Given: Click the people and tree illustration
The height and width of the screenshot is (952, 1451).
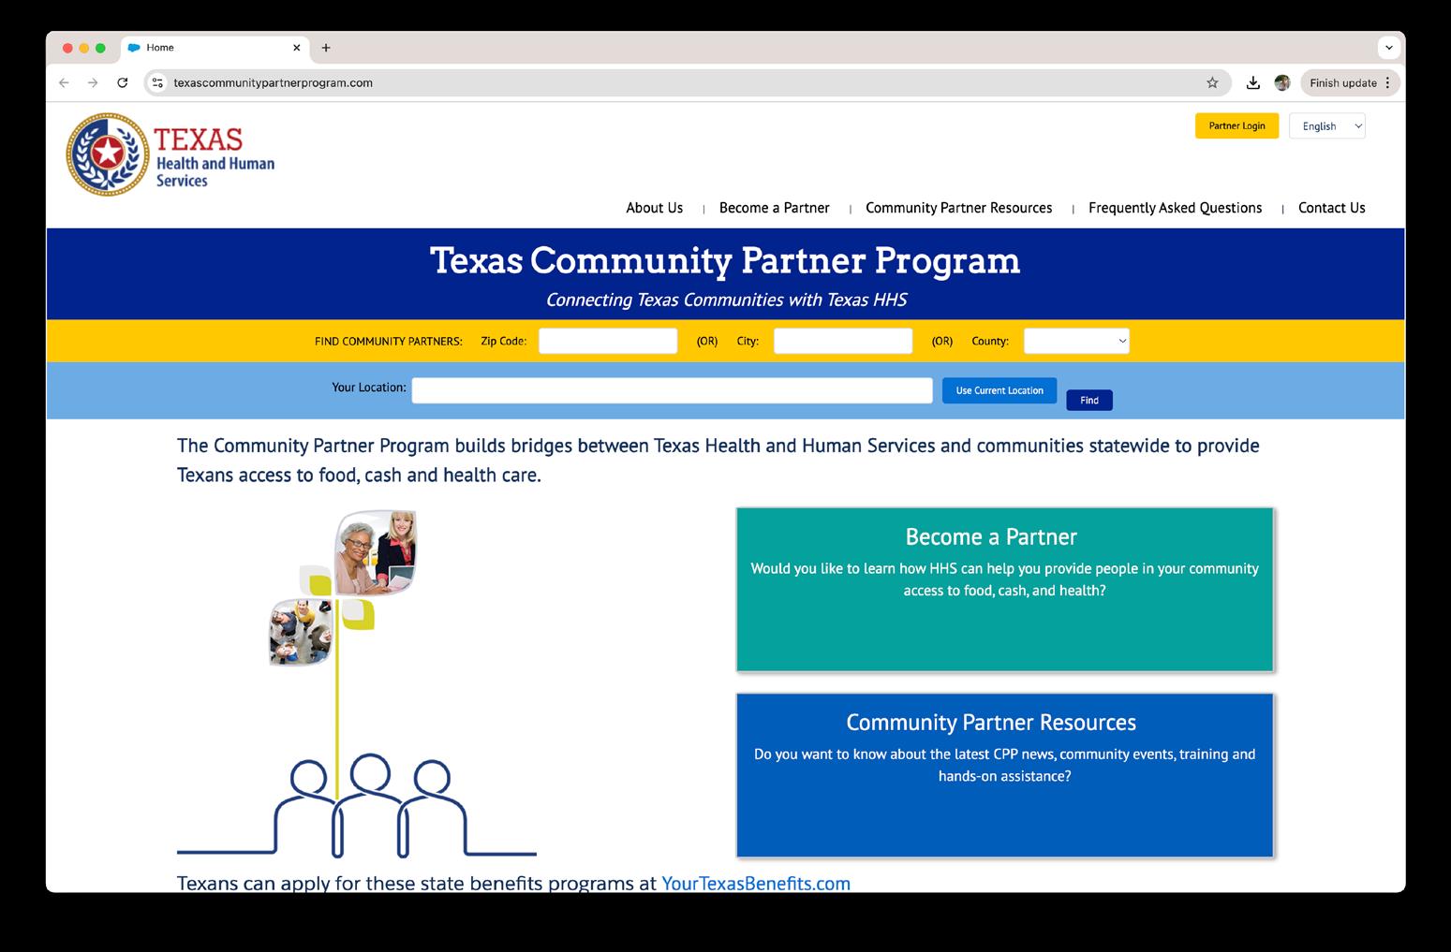Looking at the screenshot, I should [x=357, y=683].
